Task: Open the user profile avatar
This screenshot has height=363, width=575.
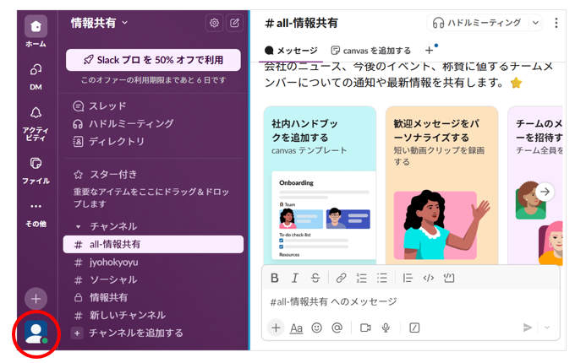Action: (36, 333)
